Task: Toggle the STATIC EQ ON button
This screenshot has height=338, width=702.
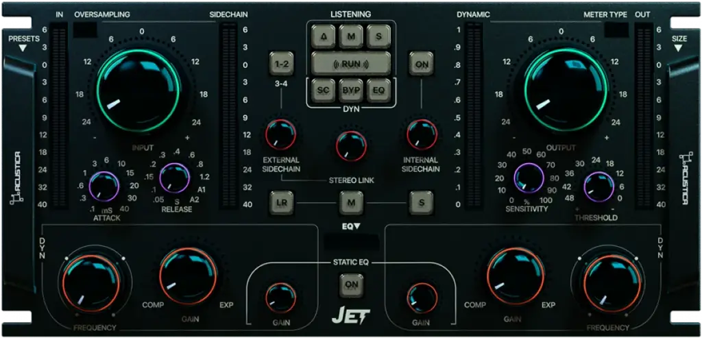Action: (351, 285)
